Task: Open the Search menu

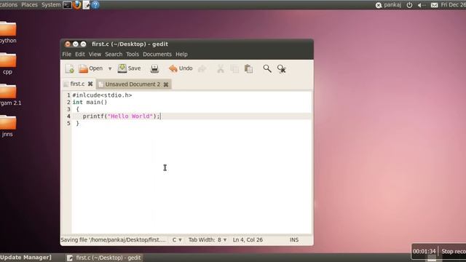Action: pyautogui.click(x=114, y=55)
